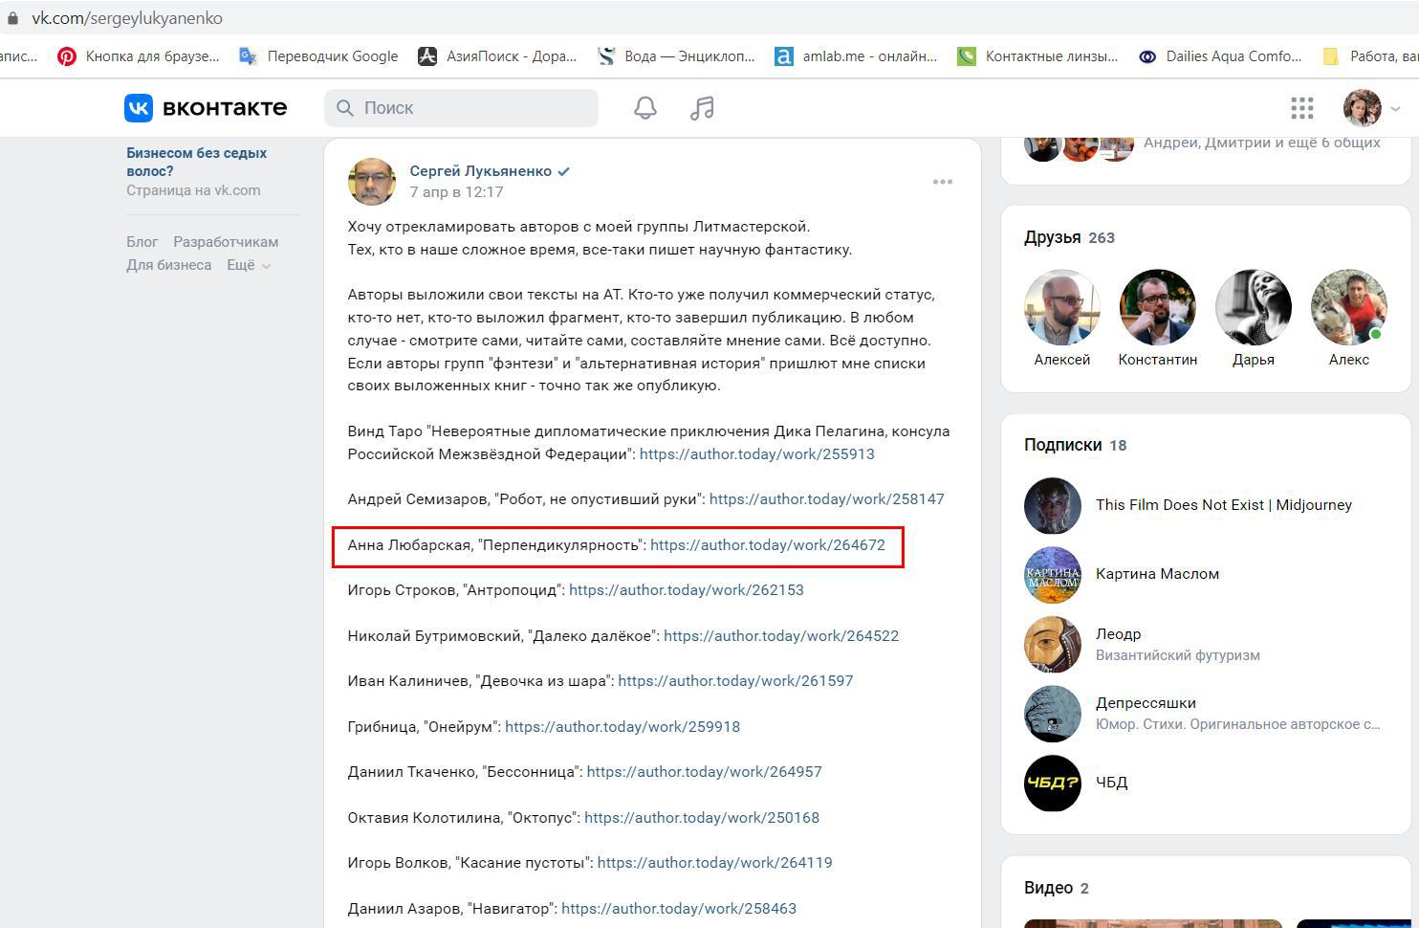The image size is (1419, 928).
Task: Click the verified checkmark beside the author name
Action: click(x=564, y=171)
